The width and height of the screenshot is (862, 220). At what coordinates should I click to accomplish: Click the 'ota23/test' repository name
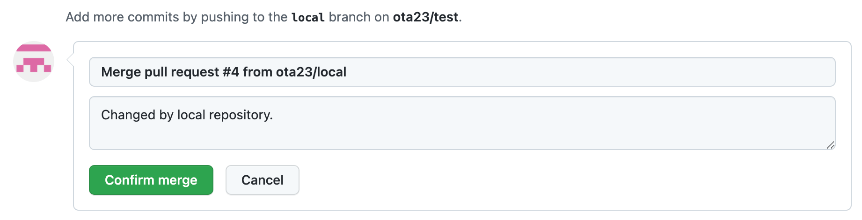[x=425, y=17]
